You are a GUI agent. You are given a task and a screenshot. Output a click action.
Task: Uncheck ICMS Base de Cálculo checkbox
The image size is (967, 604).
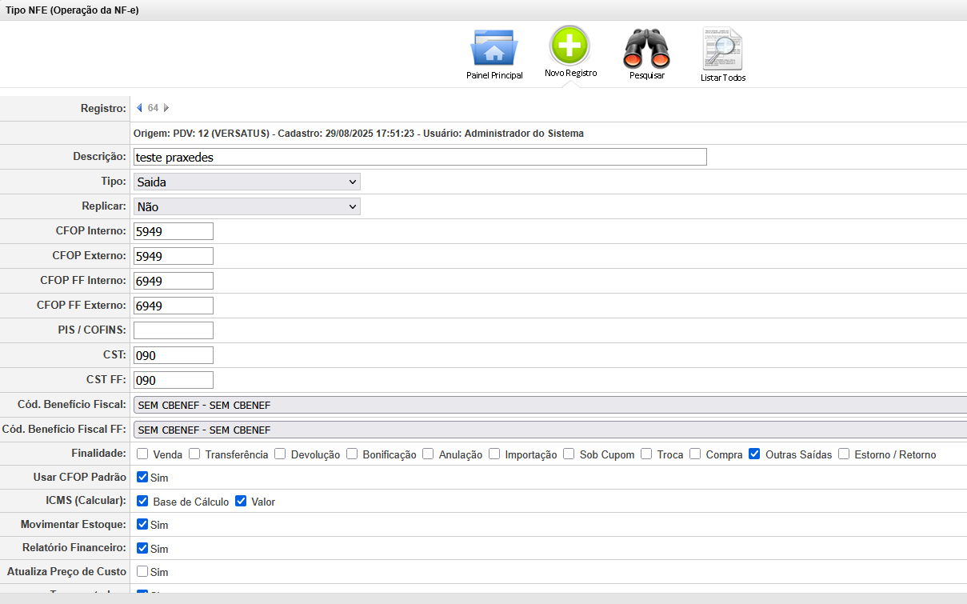coord(142,502)
